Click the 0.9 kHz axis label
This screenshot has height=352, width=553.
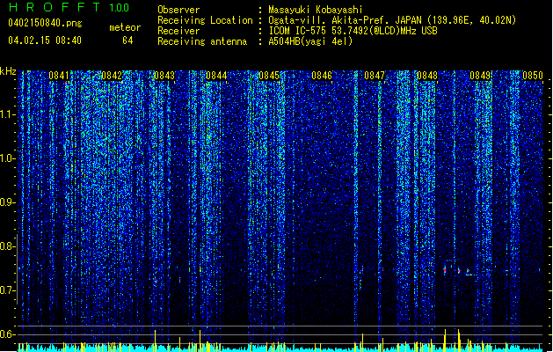(8, 202)
